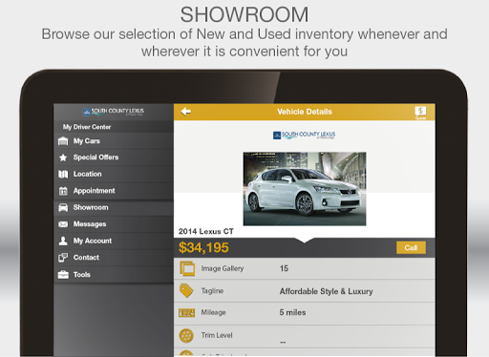Click the South County Lexus sidebar logo
The width and height of the screenshot is (489, 357).
pos(114,112)
